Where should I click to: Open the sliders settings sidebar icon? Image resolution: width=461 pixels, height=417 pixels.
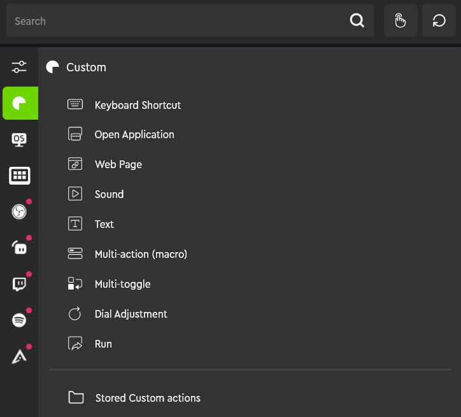click(x=19, y=67)
